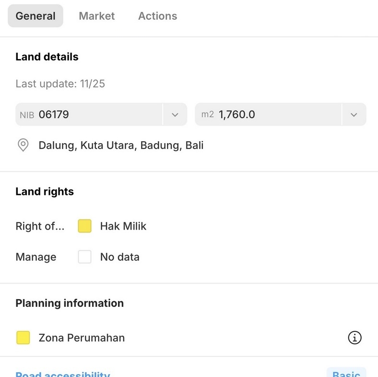Expand the NIB dropdown chevron
The height and width of the screenshot is (377, 378).
[x=175, y=115]
